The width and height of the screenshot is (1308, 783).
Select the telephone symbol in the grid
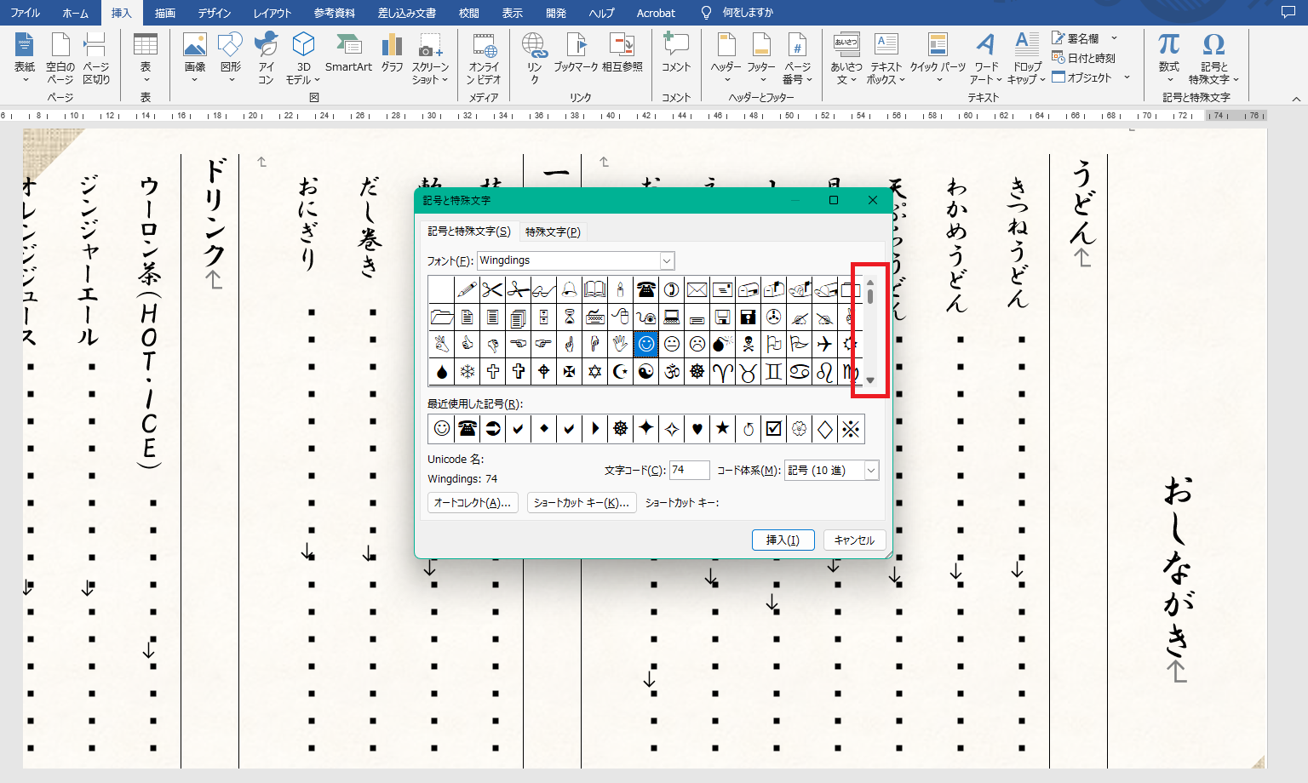point(645,290)
